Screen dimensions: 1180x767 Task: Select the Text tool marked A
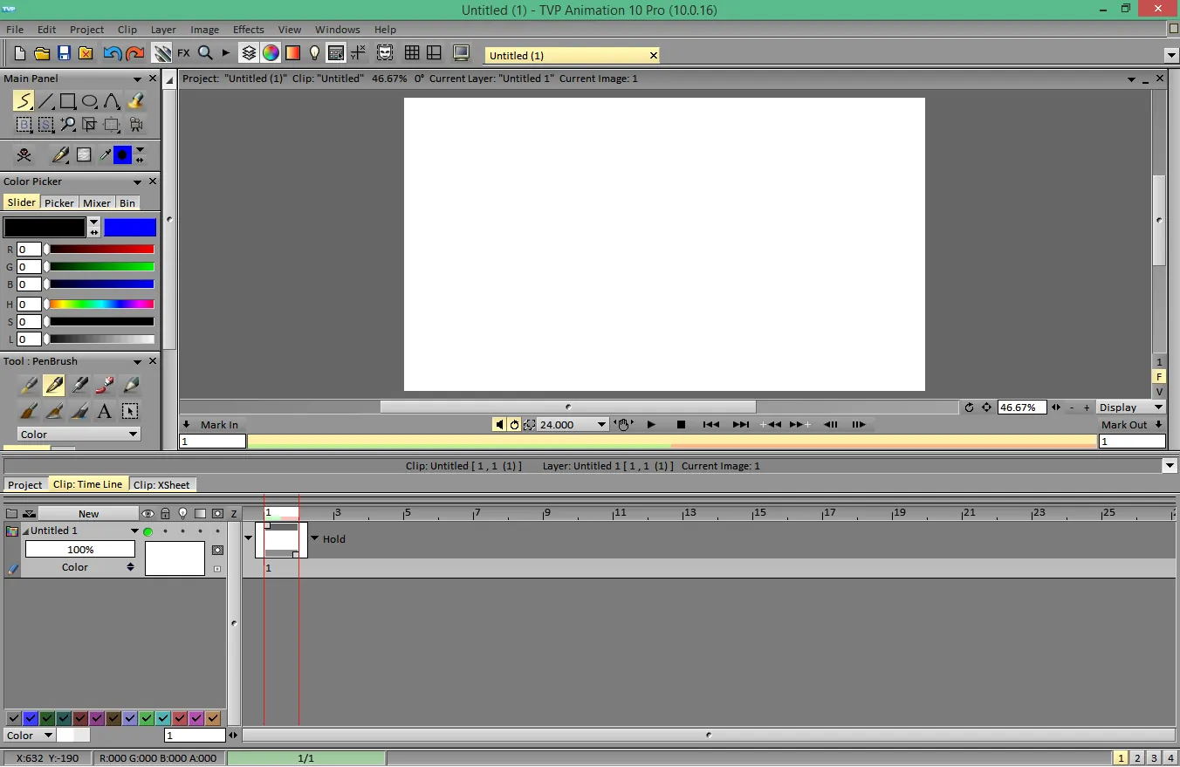point(104,411)
